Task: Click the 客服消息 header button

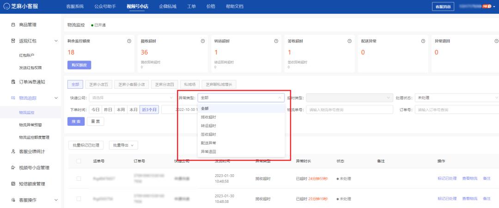Action: [x=443, y=6]
